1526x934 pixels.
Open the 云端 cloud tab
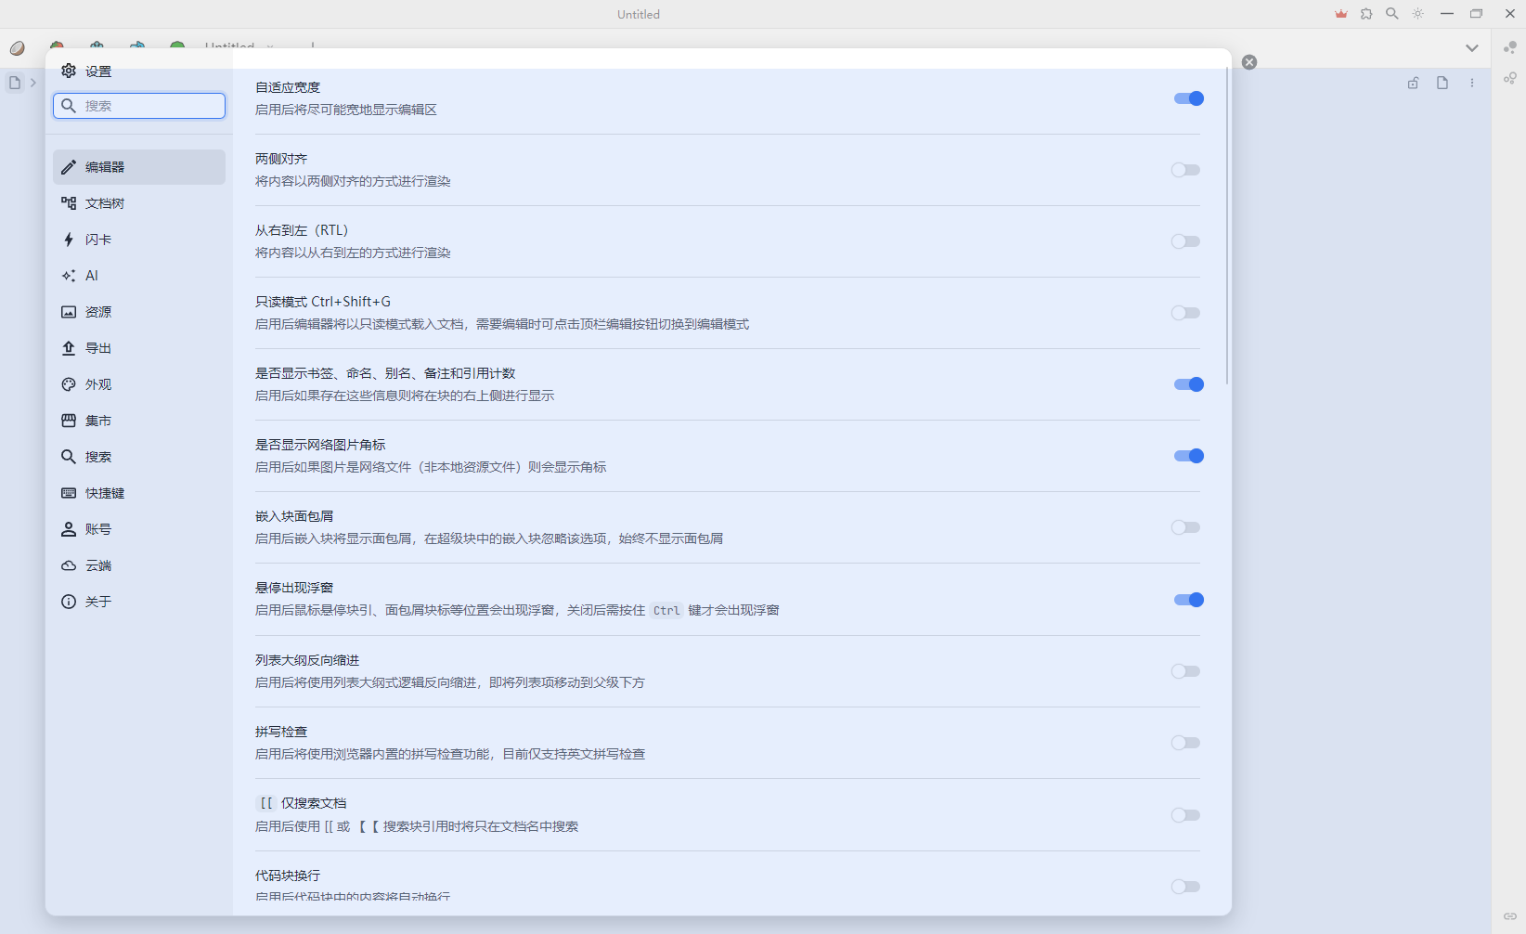pos(139,565)
